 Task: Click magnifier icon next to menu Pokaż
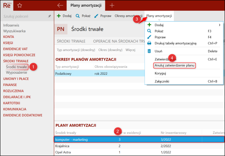tap(149, 31)
